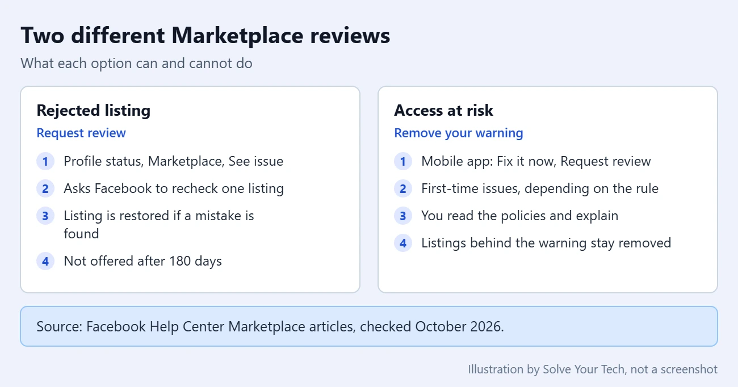
Task: Click "First-time issues, depending on the rule"
Action: point(540,188)
